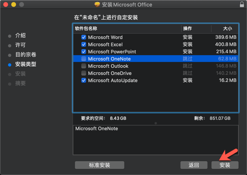Click the lock icon in title bar
Viewport: 247px width, 175px height.
(x=242, y=5)
